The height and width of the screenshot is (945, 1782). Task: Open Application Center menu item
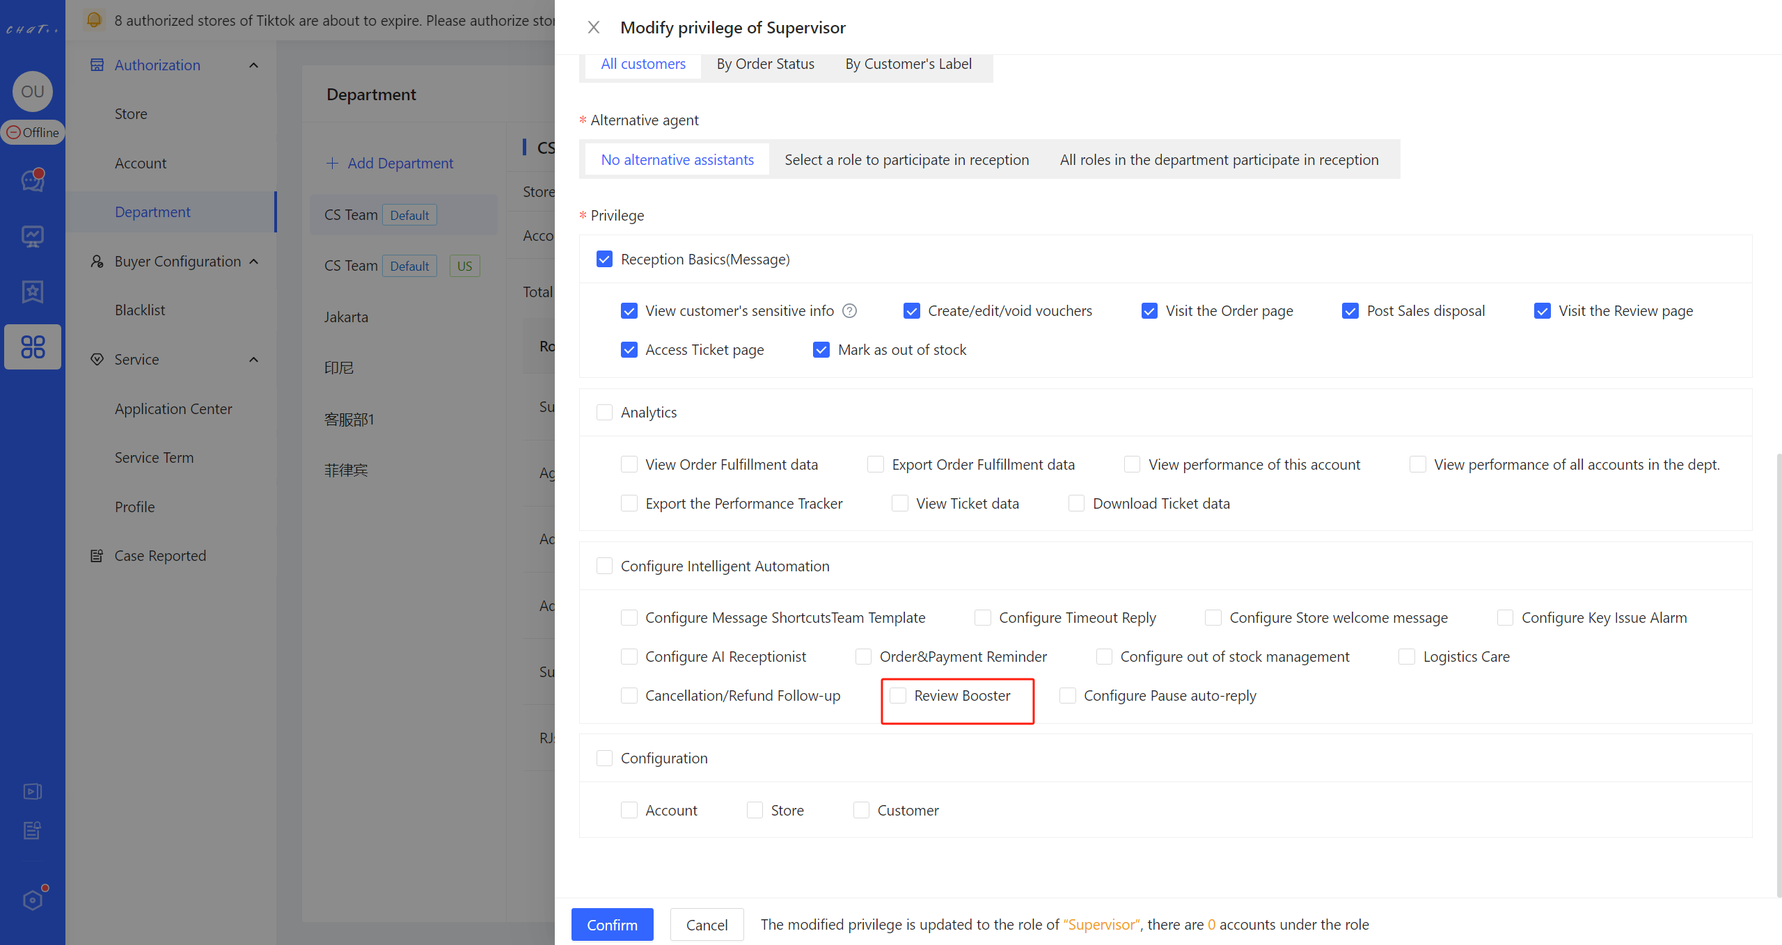point(173,408)
